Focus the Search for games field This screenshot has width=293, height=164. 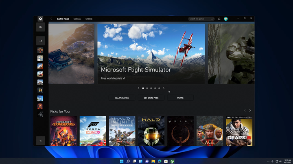tap(201, 19)
